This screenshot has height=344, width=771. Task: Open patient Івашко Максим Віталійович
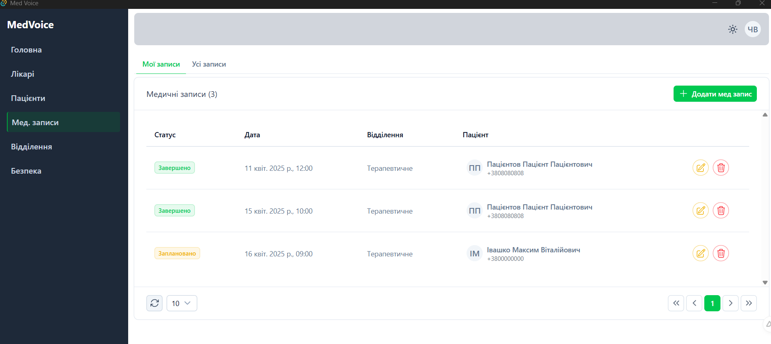click(533, 250)
